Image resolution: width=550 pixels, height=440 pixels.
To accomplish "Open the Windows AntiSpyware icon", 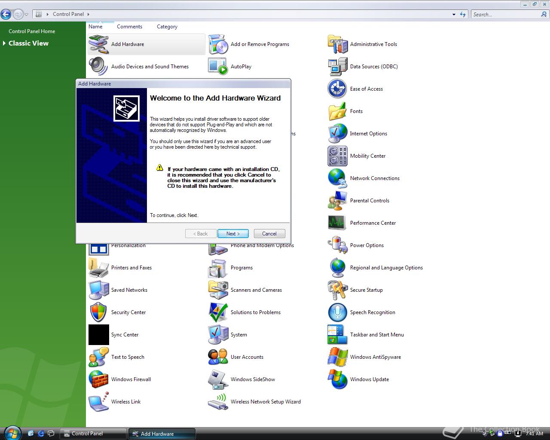I will [337, 357].
